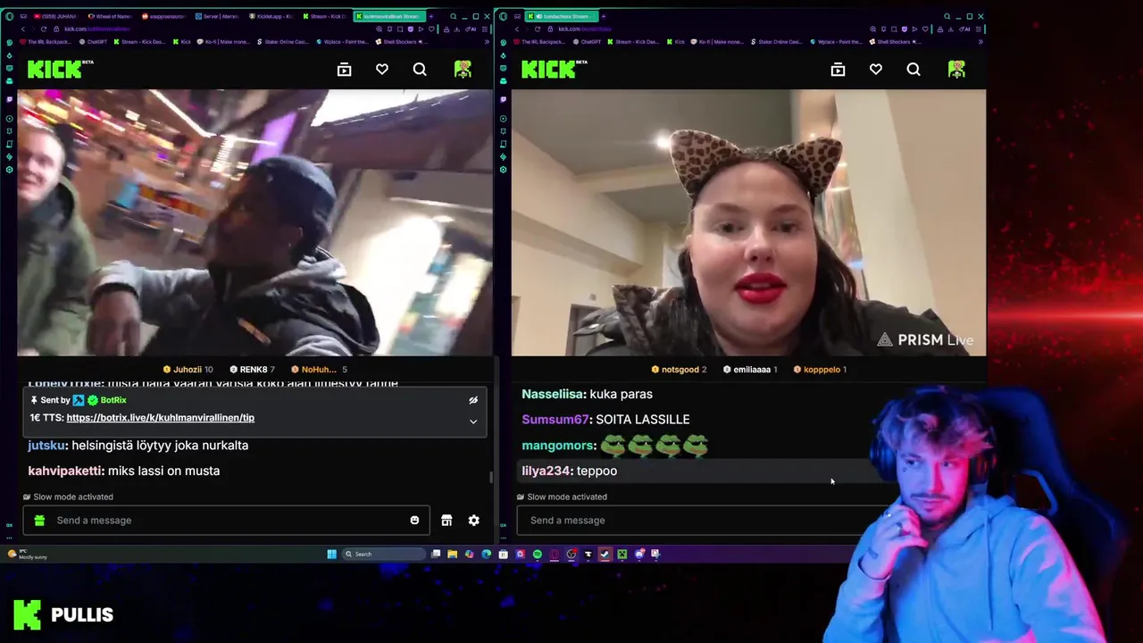
Task: Open File Explorer from the taskbar
Action: pos(452,554)
